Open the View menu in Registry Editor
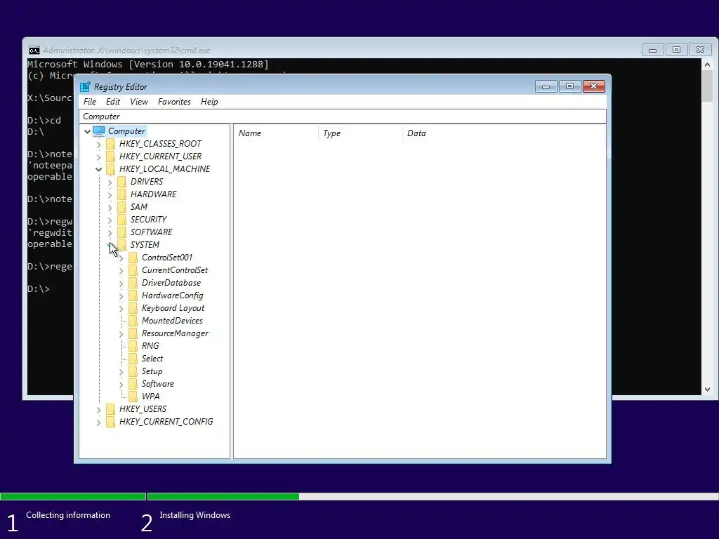 pos(138,102)
